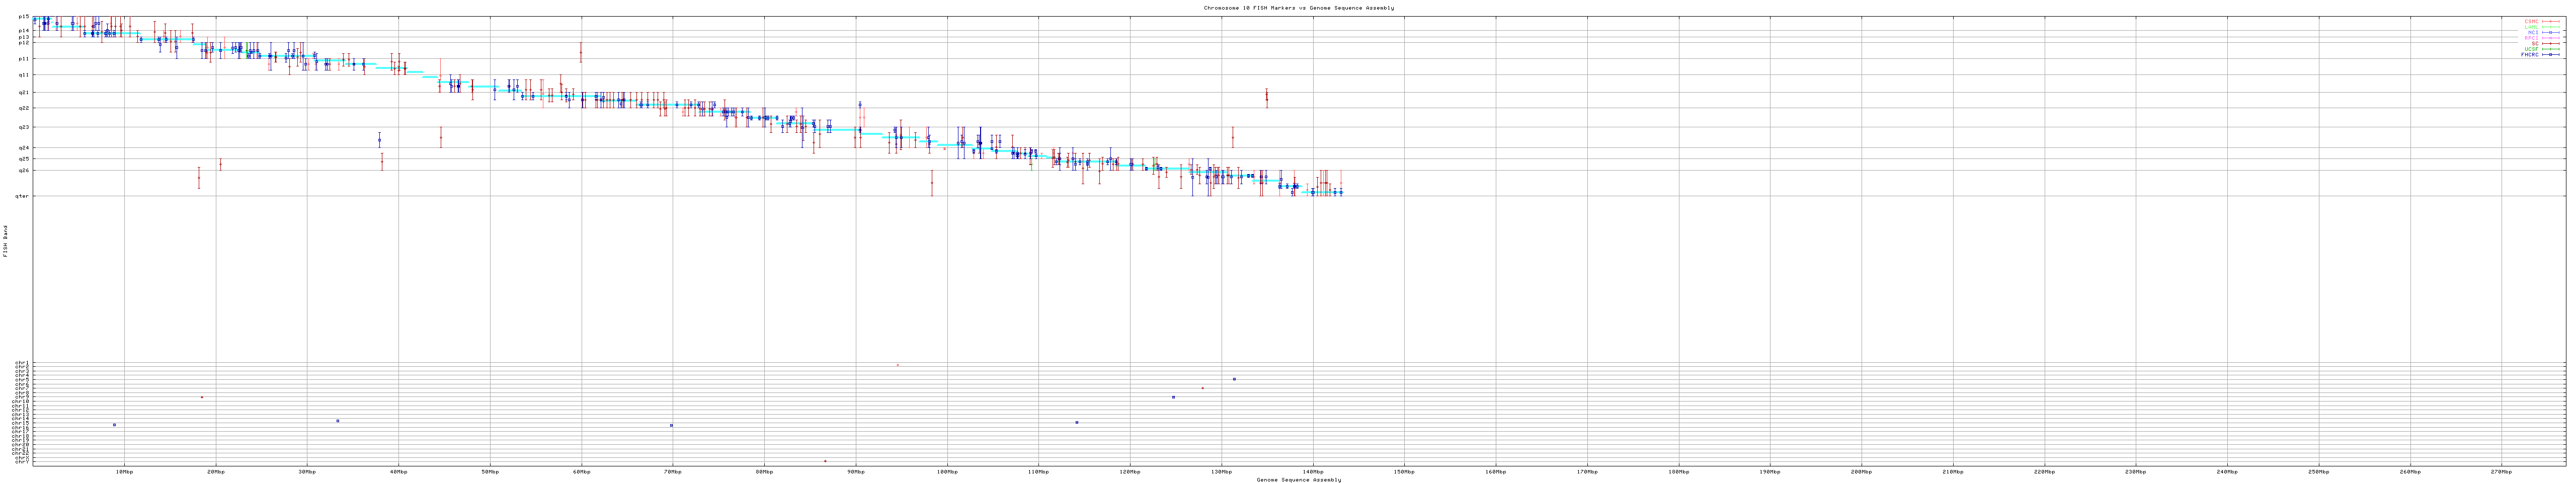Click the SC legend diamond marker
2576x483 pixels.
point(2550,44)
